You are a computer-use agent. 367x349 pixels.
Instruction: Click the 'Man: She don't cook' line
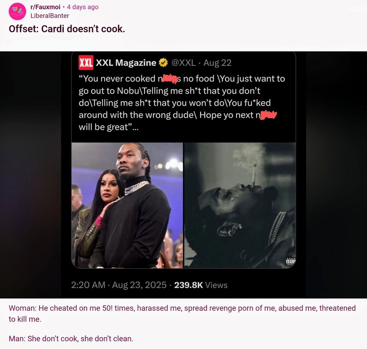71,339
